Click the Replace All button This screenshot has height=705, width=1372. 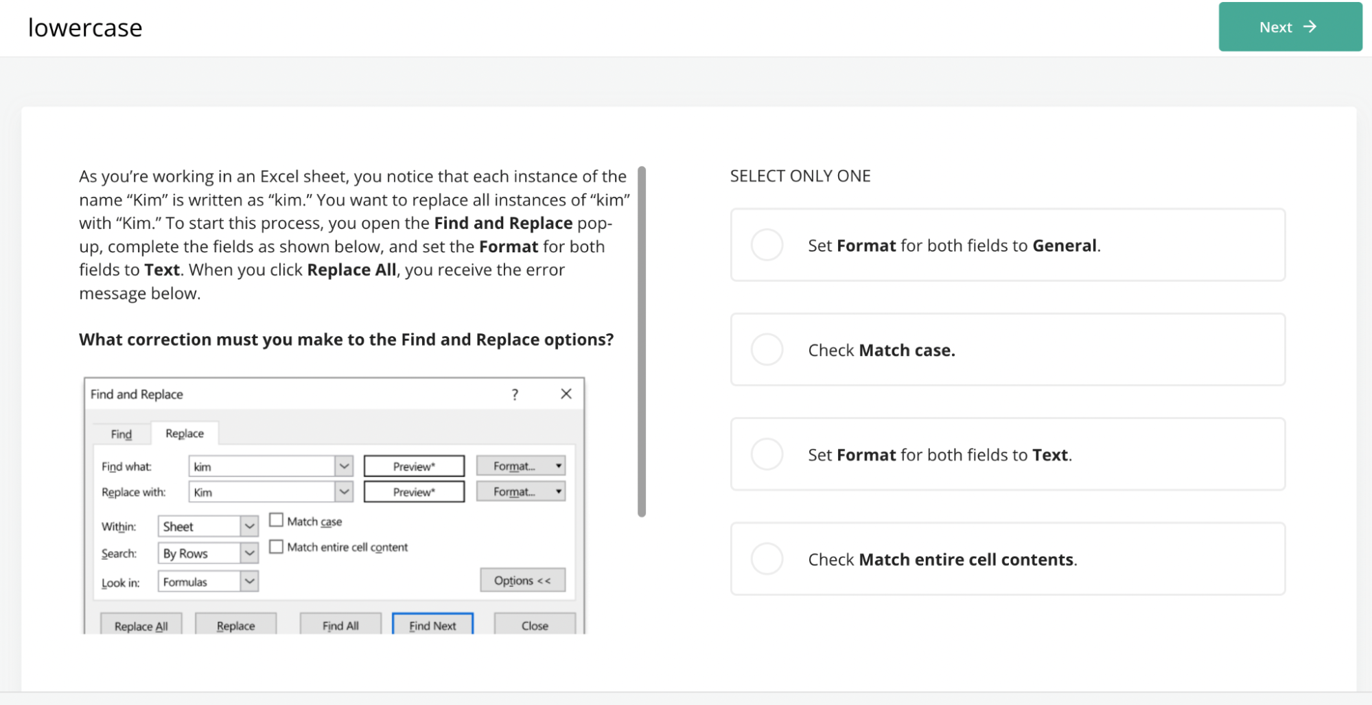(x=141, y=625)
